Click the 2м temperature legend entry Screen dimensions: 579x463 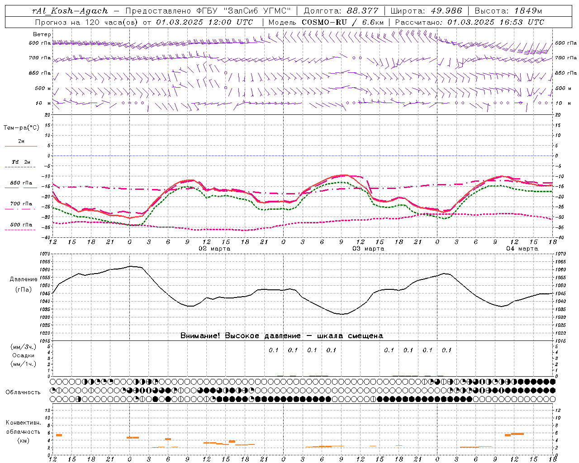[x=21, y=142]
